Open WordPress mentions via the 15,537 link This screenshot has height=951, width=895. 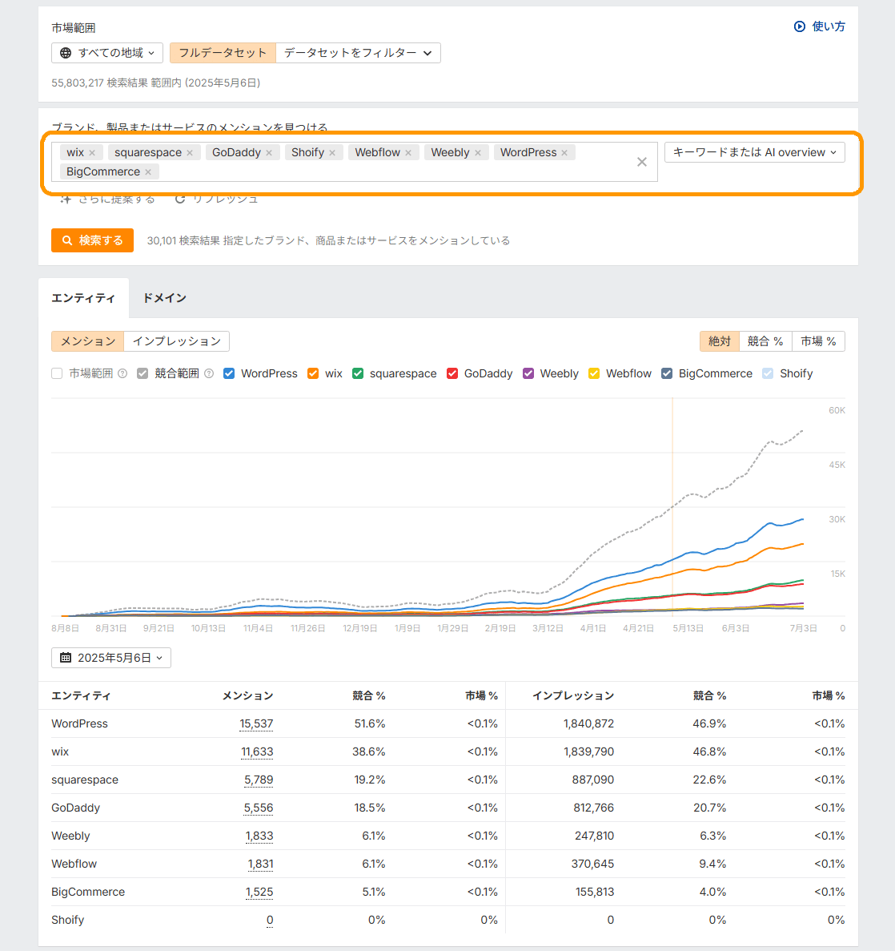(x=258, y=723)
